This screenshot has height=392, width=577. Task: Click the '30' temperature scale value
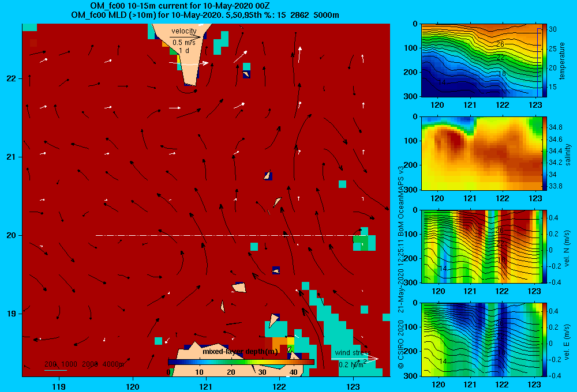click(553, 29)
